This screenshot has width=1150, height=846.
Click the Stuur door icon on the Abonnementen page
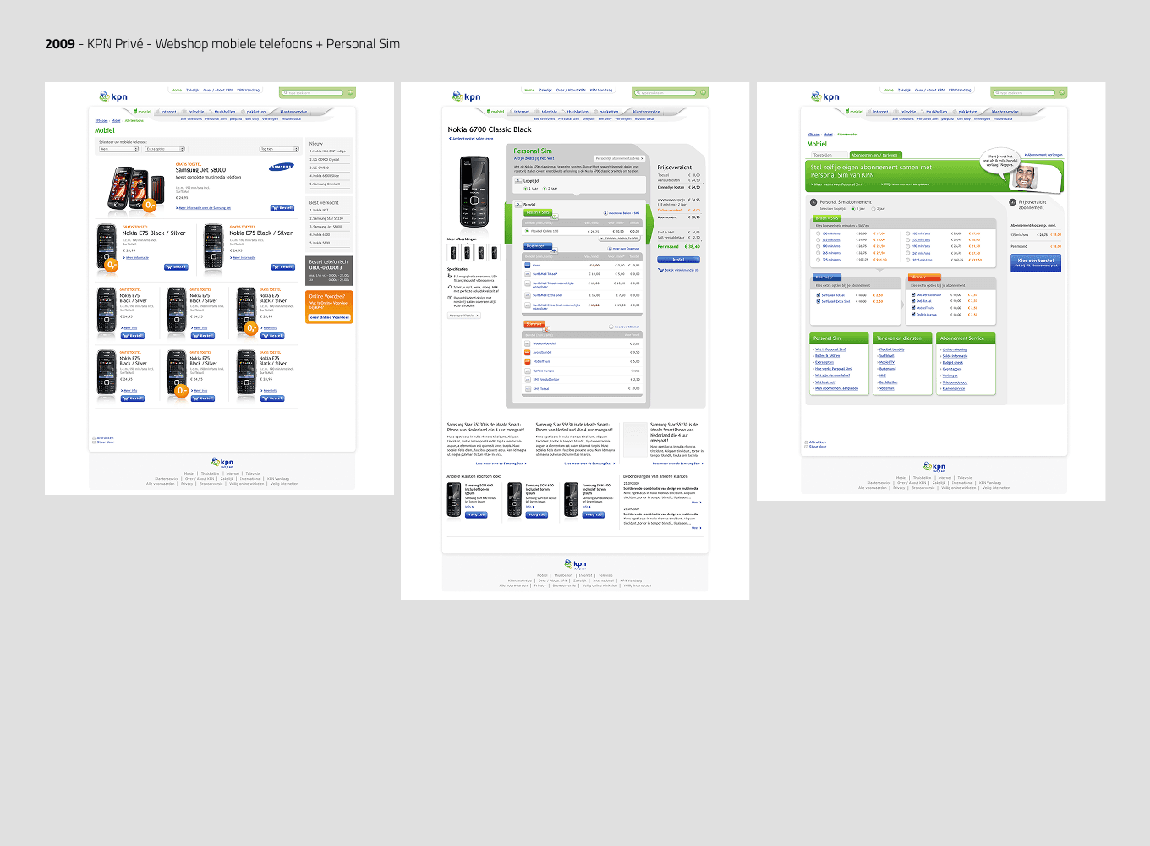click(x=806, y=447)
